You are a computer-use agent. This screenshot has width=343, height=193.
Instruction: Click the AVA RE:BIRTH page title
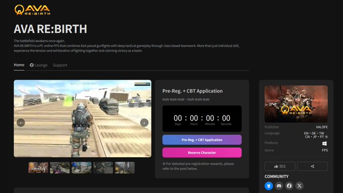[50, 29]
